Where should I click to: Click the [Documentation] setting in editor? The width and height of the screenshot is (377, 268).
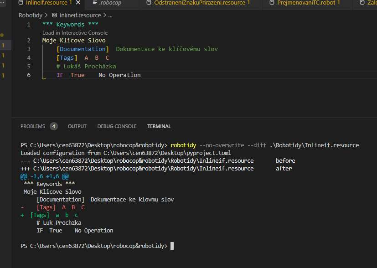[x=83, y=49]
